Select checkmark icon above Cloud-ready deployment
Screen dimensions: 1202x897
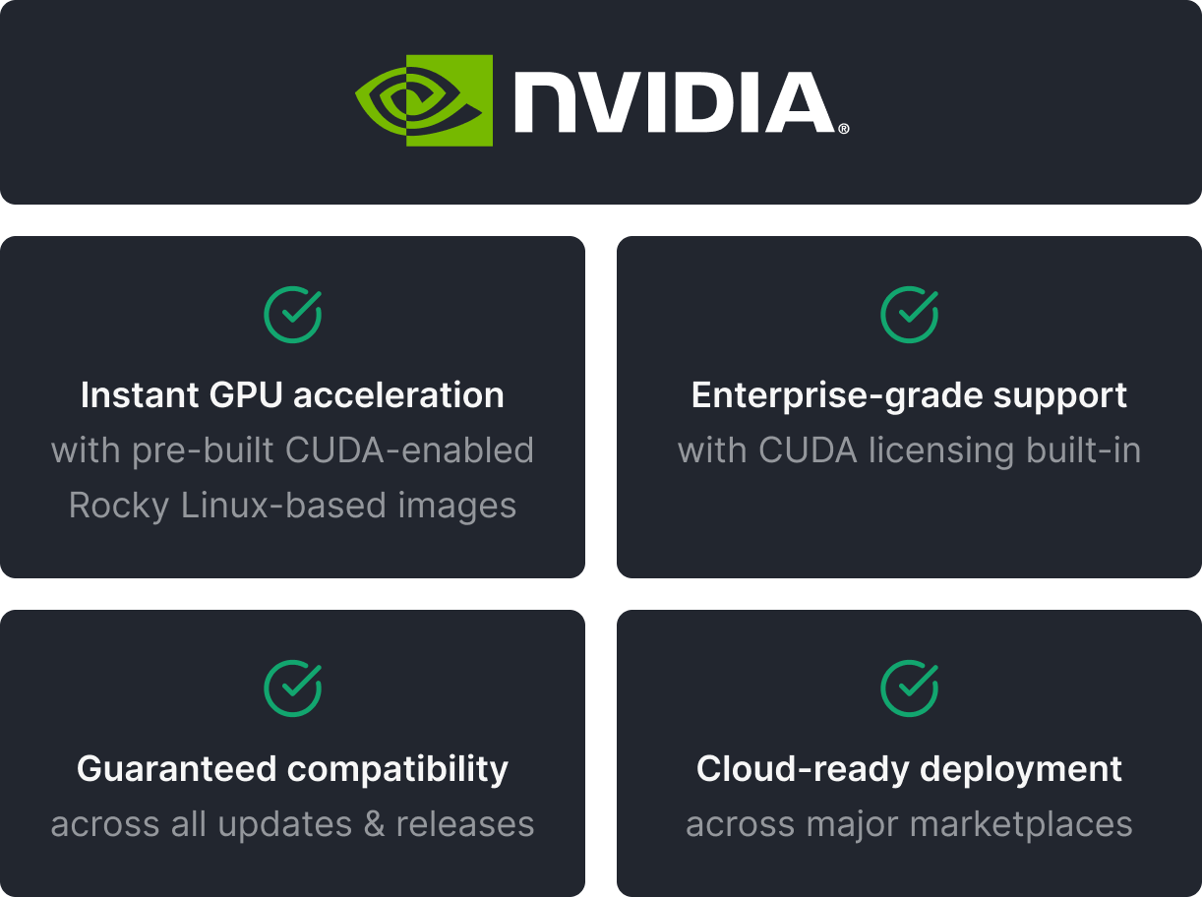(x=909, y=688)
